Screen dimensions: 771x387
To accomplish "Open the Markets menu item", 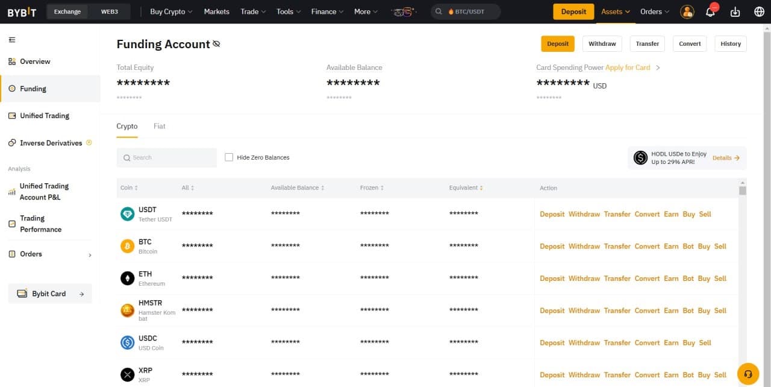I will coord(216,11).
